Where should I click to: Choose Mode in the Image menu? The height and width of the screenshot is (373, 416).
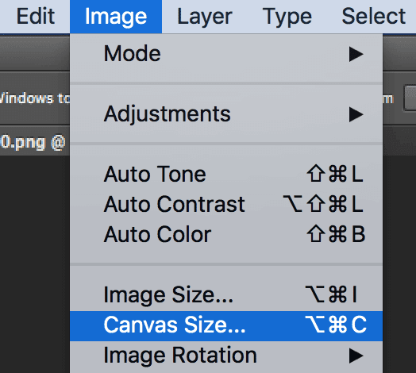coord(226,54)
